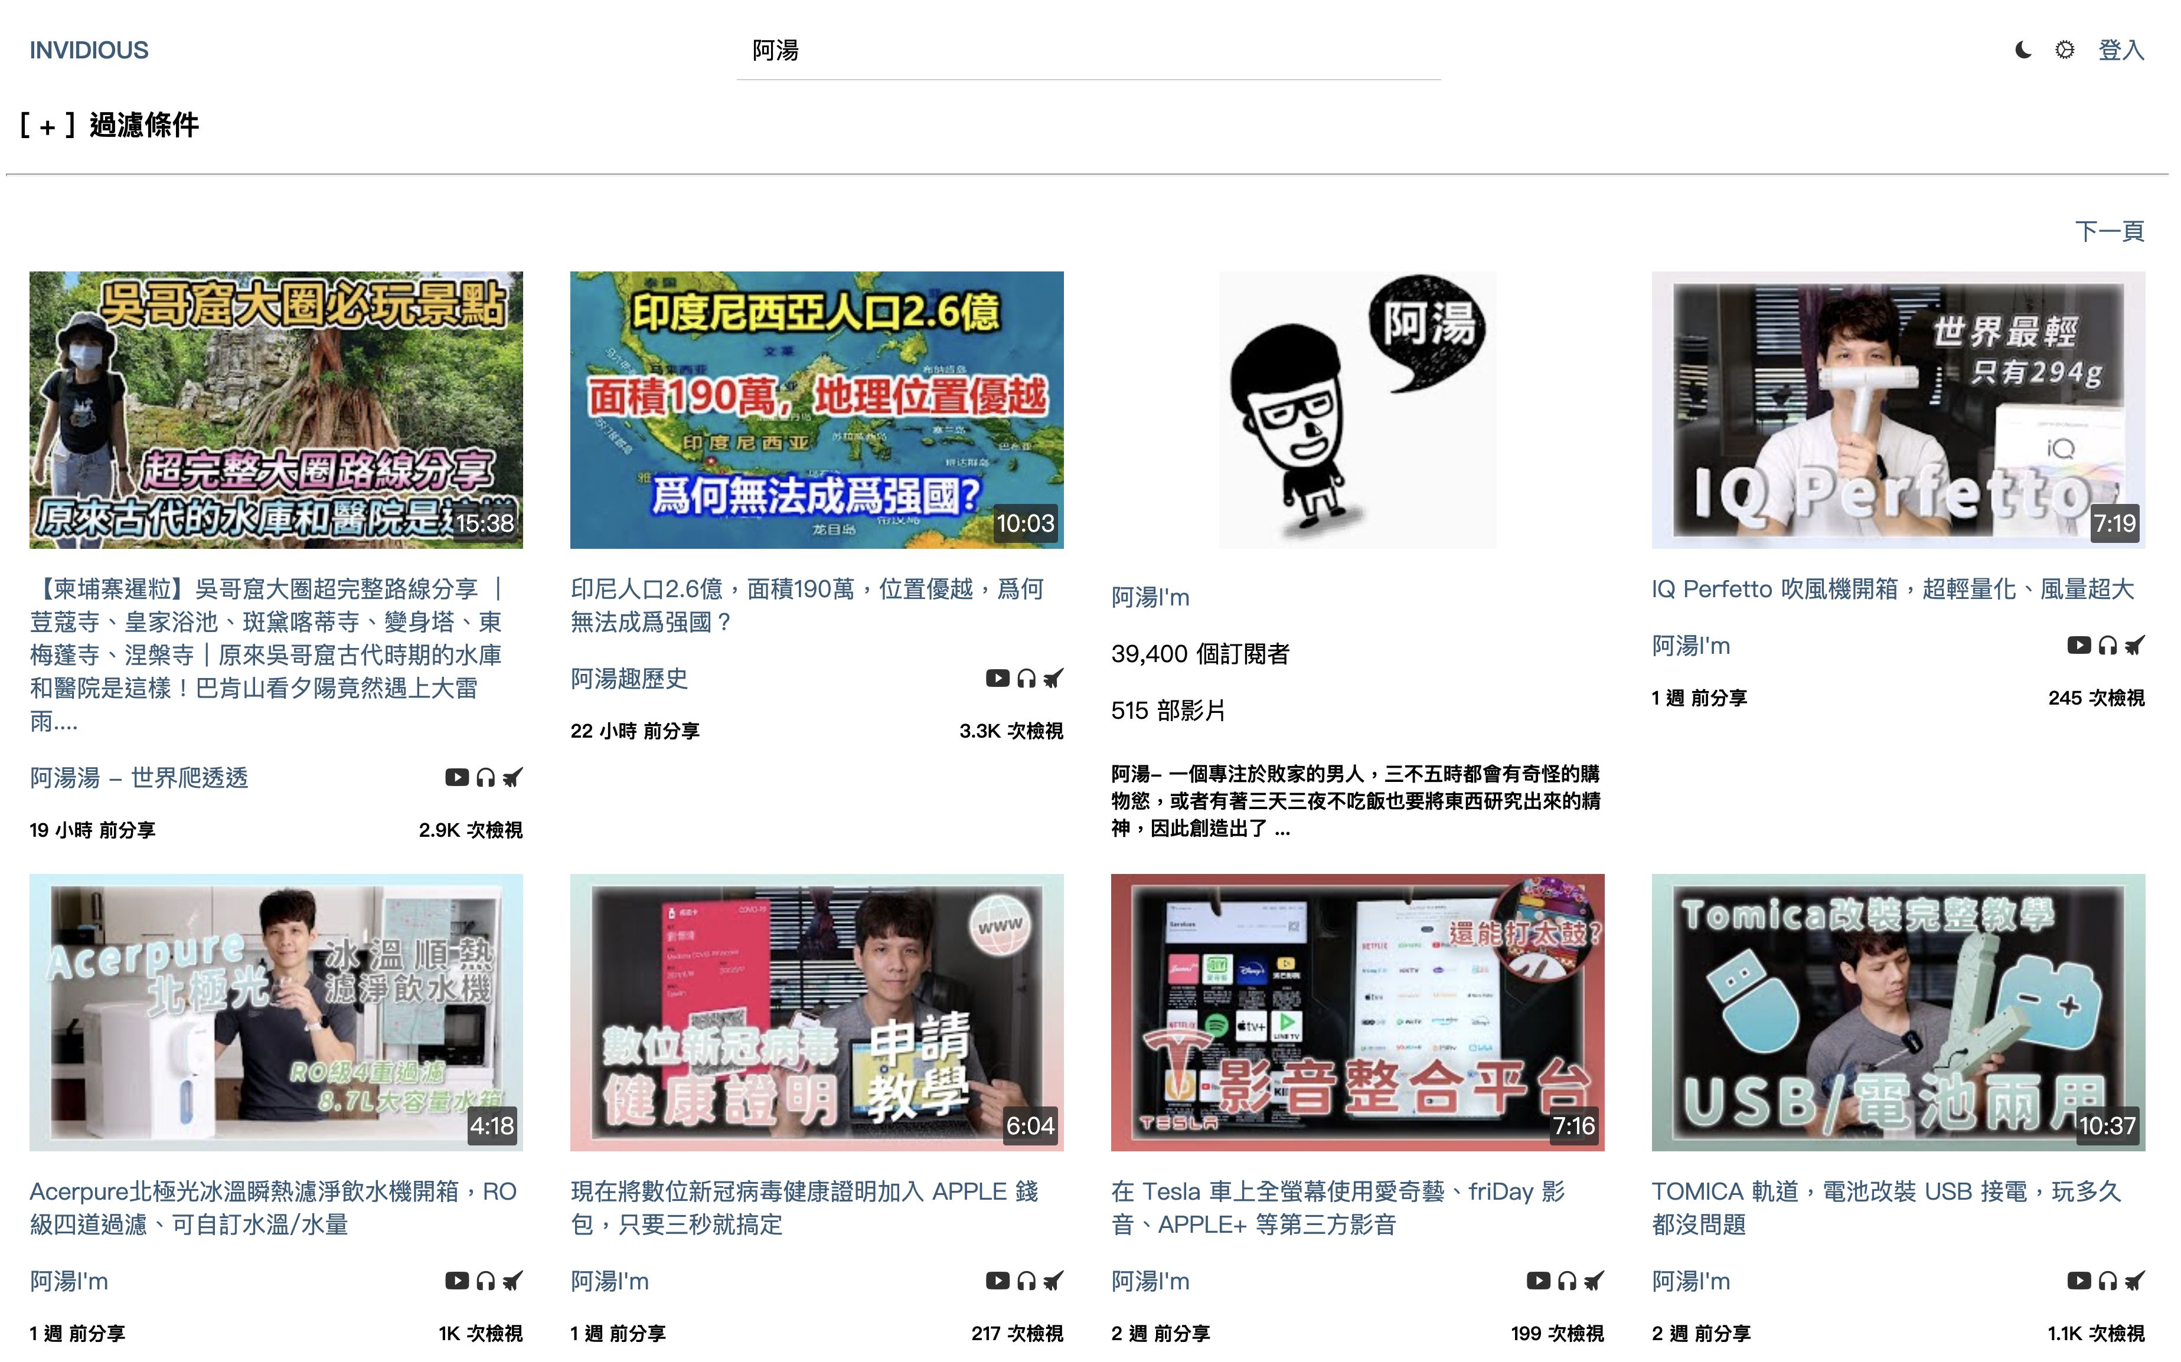The image size is (2181, 1362).
Task: Go to next page via 下一頁
Action: tap(2109, 231)
